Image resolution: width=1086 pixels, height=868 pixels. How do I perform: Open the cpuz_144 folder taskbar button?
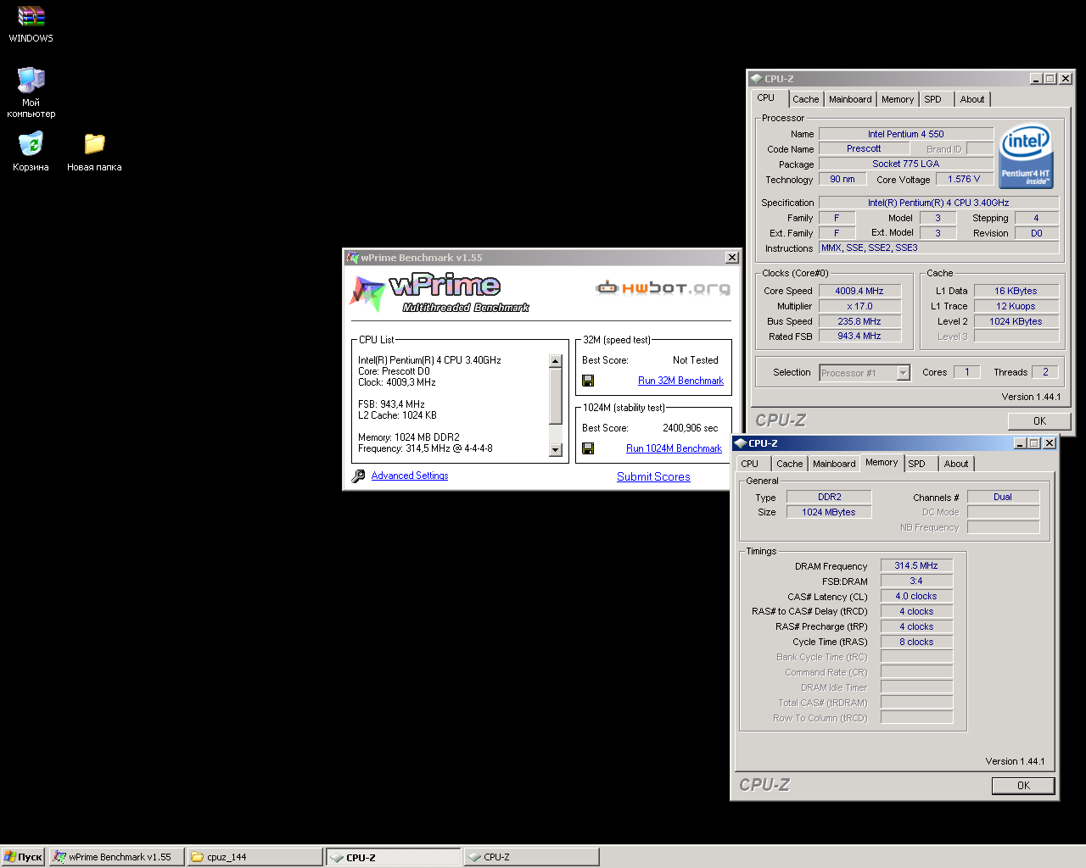coord(255,857)
